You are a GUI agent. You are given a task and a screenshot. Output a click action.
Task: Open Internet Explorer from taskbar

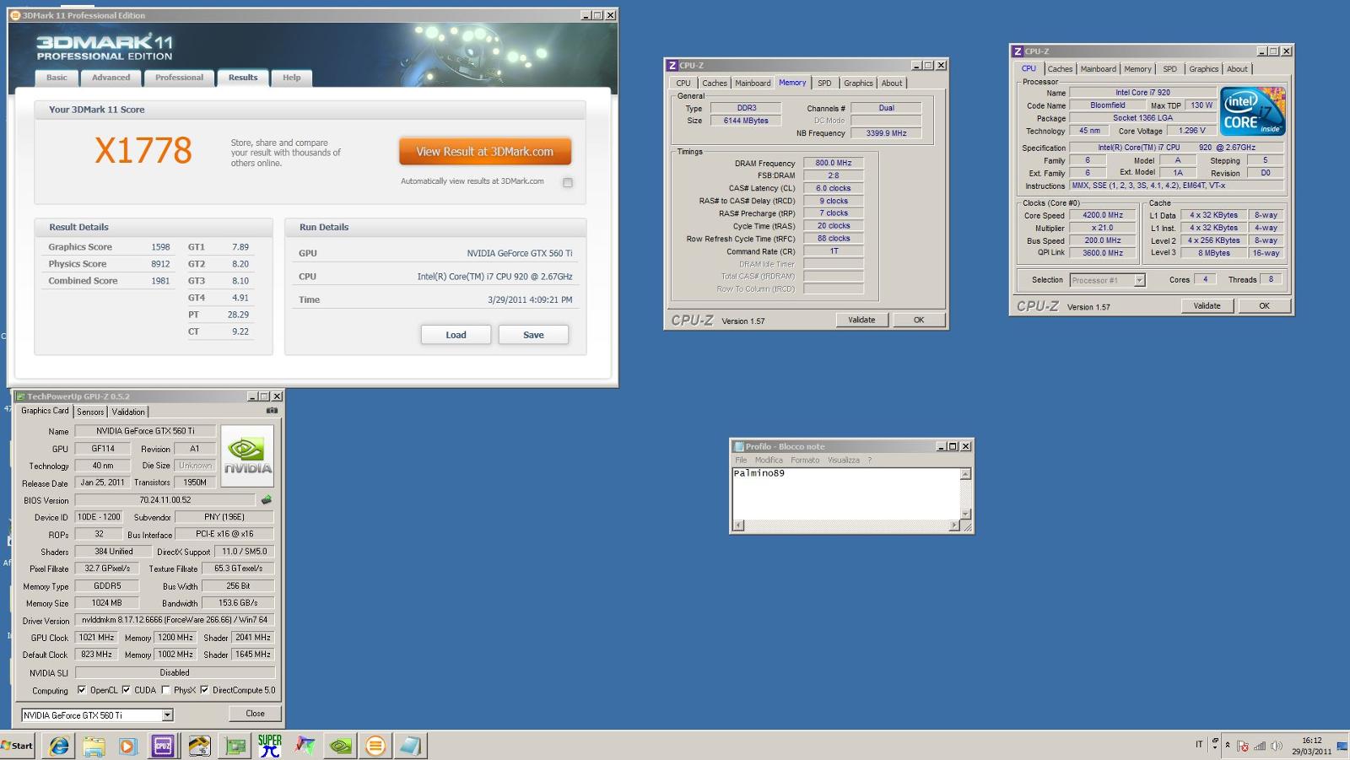59,746
